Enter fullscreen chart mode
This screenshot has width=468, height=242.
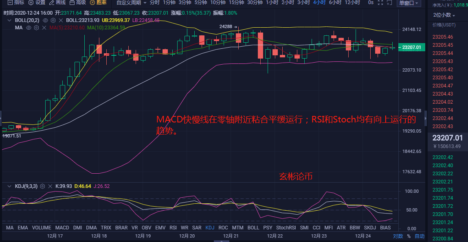(x=380, y=3)
